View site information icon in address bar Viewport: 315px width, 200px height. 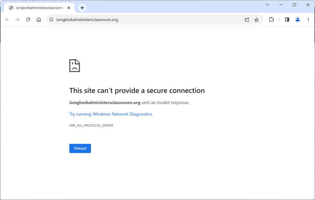[x=51, y=20]
